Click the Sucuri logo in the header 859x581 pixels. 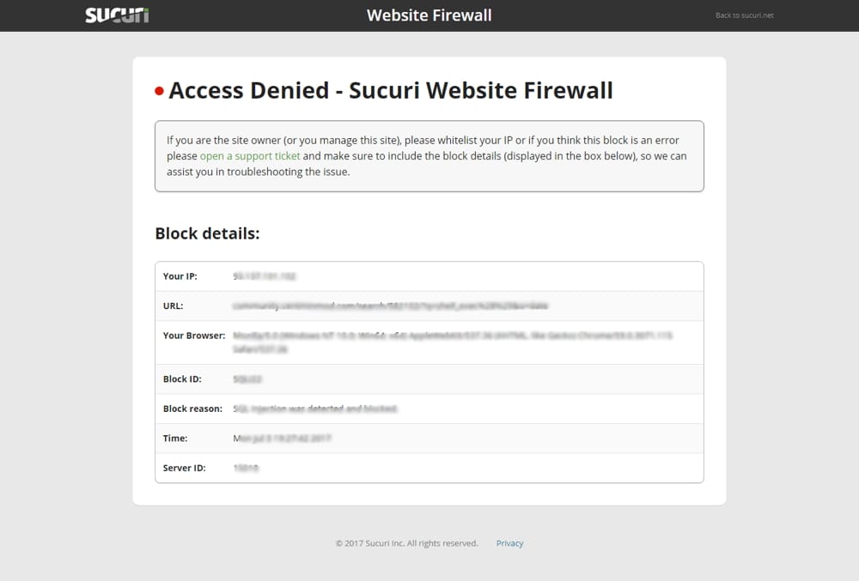(x=117, y=15)
